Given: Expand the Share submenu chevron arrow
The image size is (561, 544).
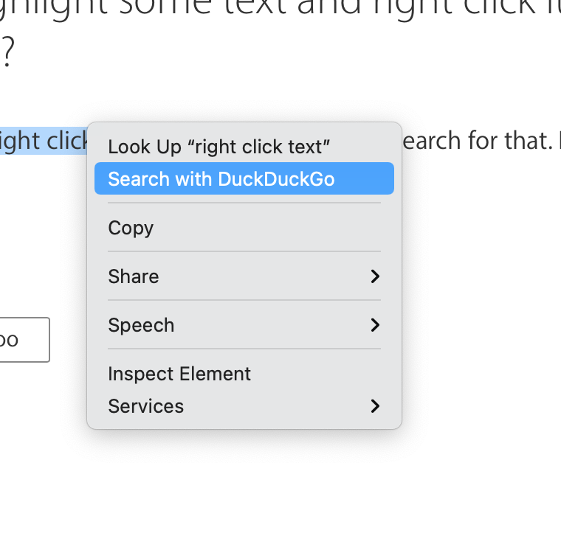Looking at the screenshot, I should [x=375, y=276].
